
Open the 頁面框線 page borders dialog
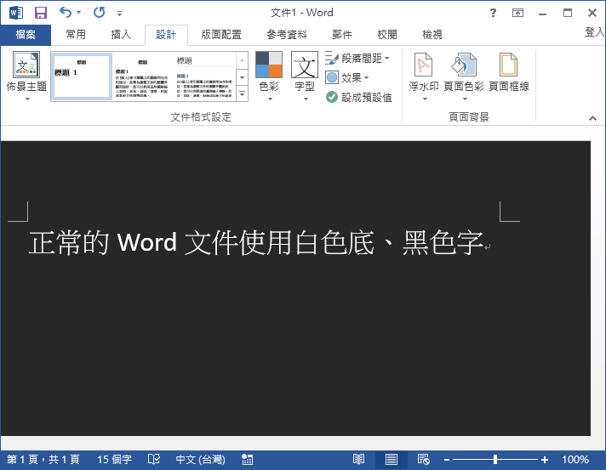tap(509, 73)
